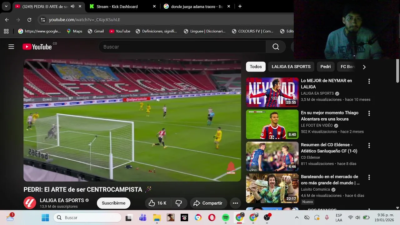This screenshot has height=225, width=400.
Task: Open CD Eldense resumen video thumbnail
Action: (x=272, y=156)
